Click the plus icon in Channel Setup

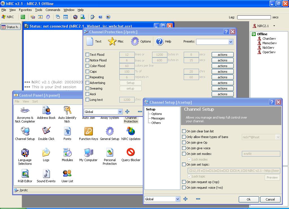(x=185, y=199)
